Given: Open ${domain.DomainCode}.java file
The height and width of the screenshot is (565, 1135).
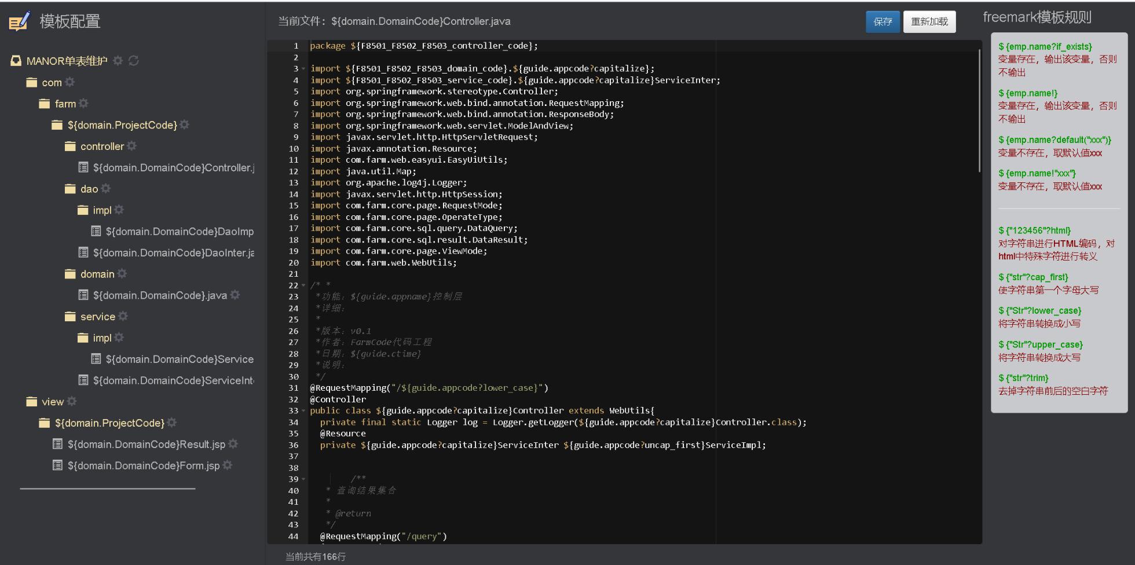Looking at the screenshot, I should 160,295.
